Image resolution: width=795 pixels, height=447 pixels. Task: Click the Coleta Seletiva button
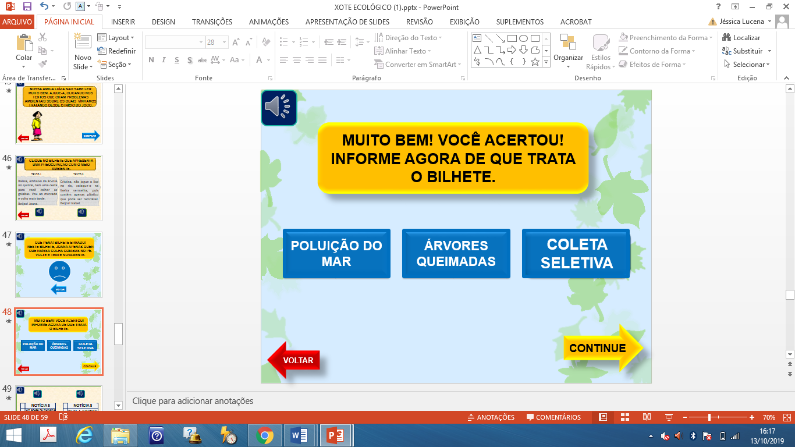pyautogui.click(x=576, y=254)
